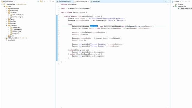Click Serializacion class icon in Outline
This screenshot has width=192, height=108.
click(x=176, y=6)
